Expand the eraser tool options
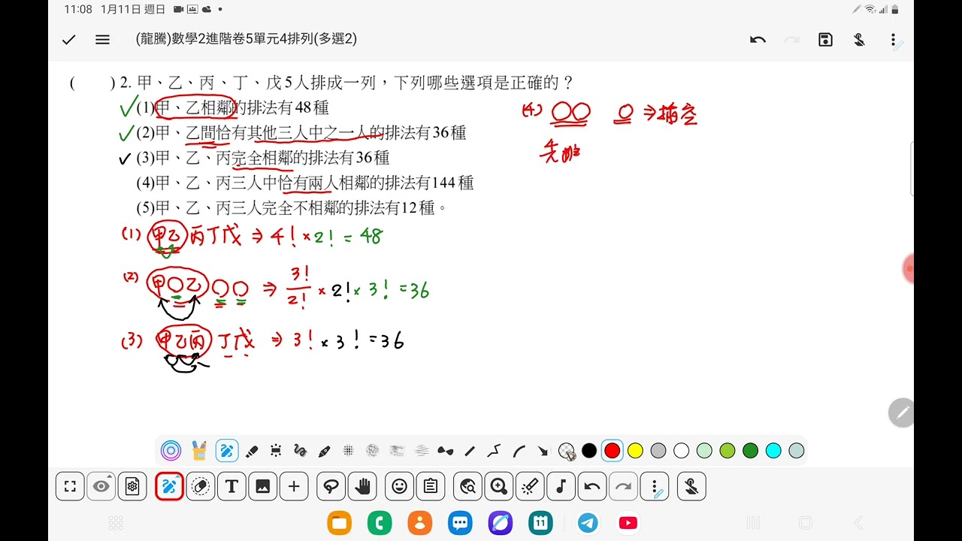The height and width of the screenshot is (541, 962). (x=201, y=487)
